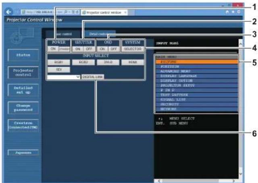This screenshot has height=183, width=258.
Task: Switch to the Basic control tab
Action: tap(63, 34)
